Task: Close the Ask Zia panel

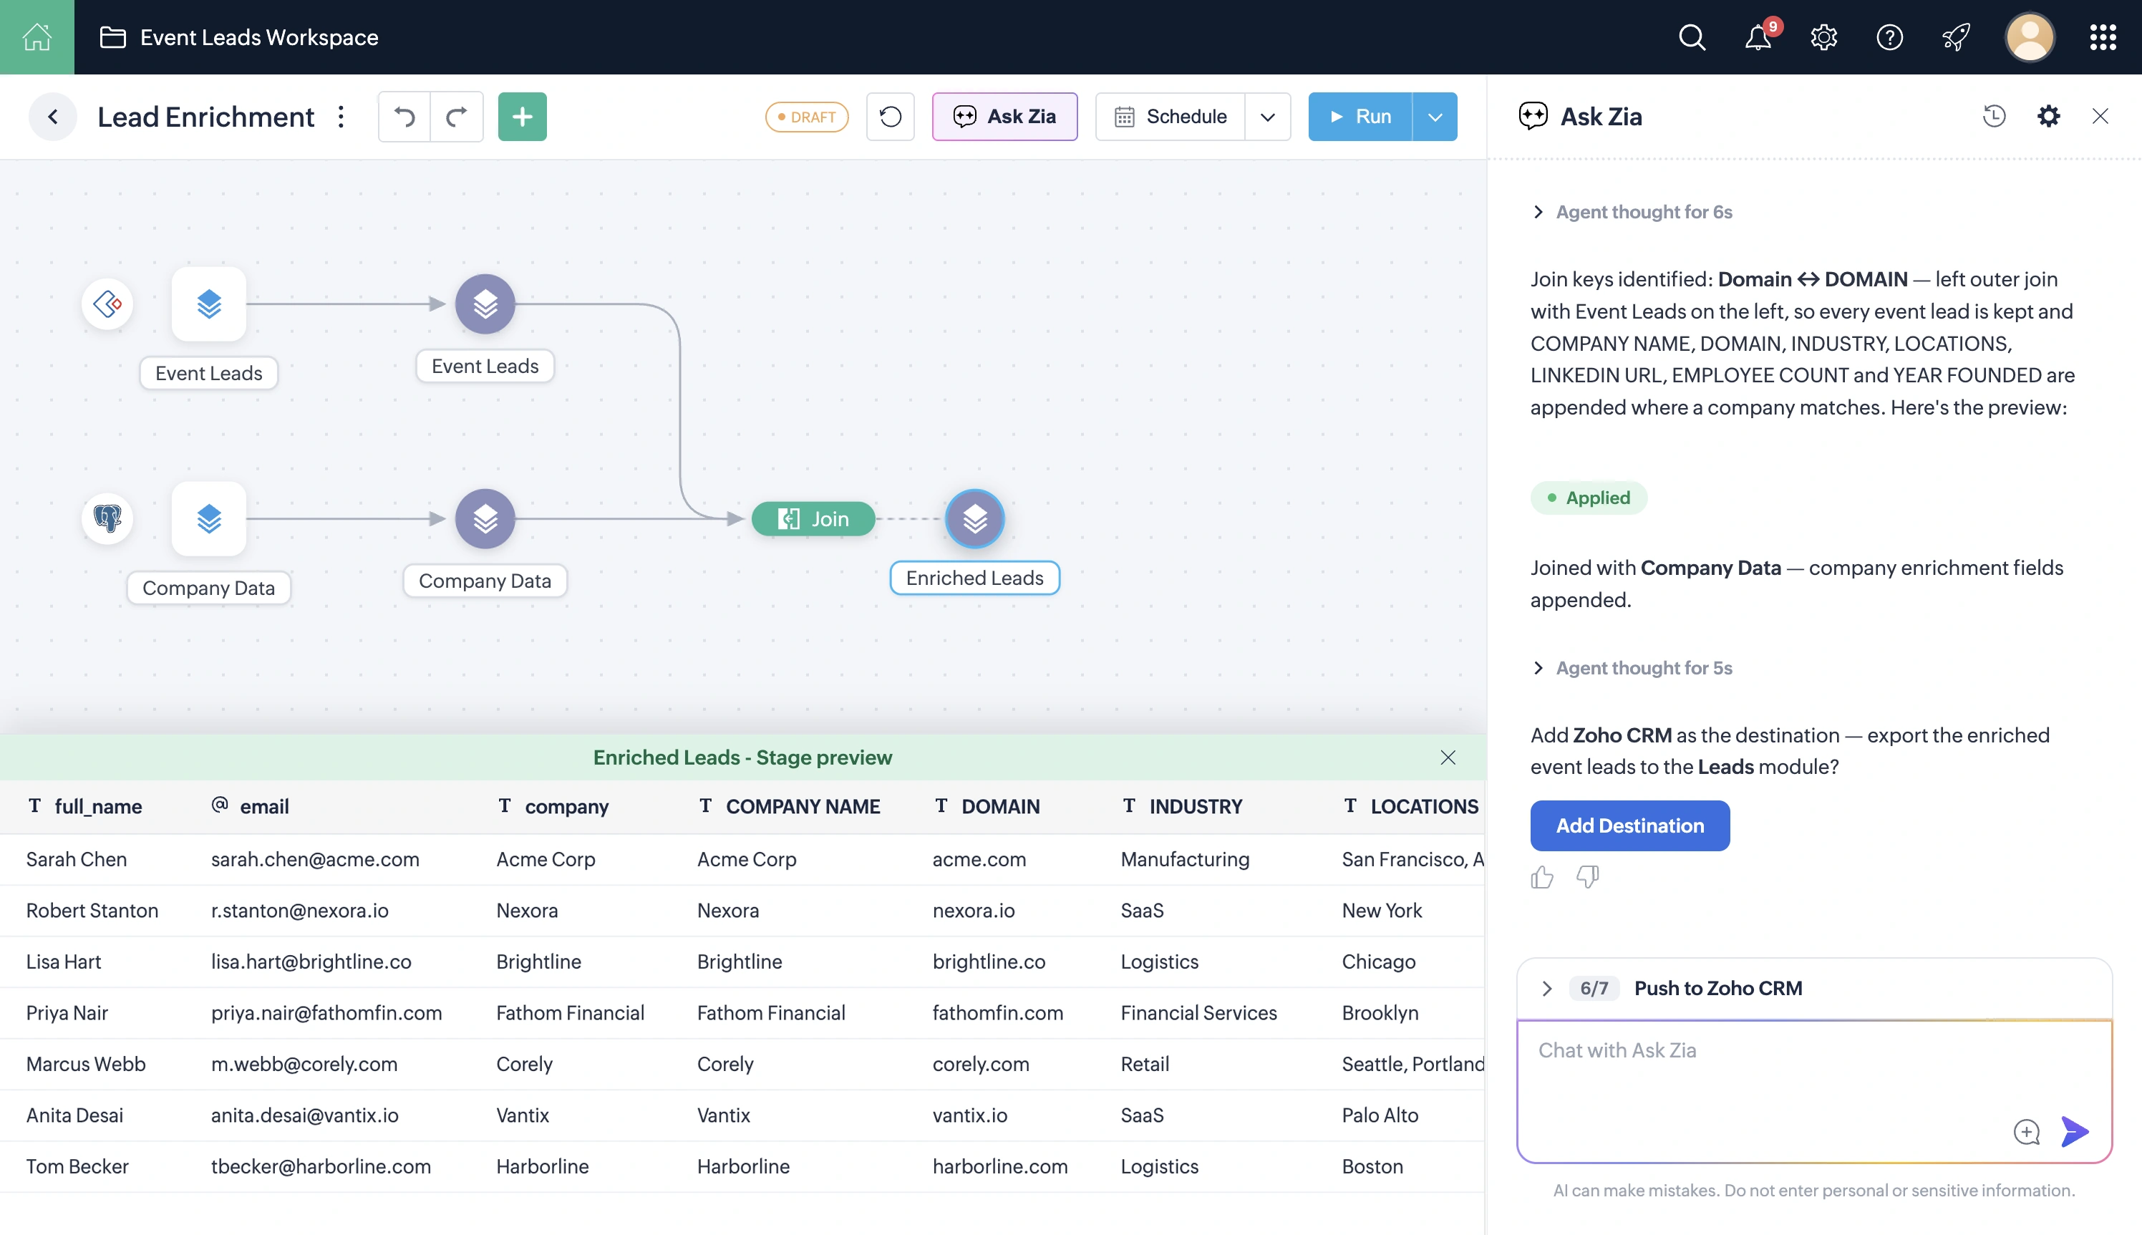Action: click(x=2100, y=116)
